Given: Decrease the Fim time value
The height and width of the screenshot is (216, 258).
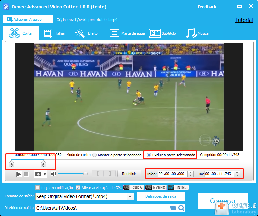Looking at the screenshot, I should click(237, 175).
